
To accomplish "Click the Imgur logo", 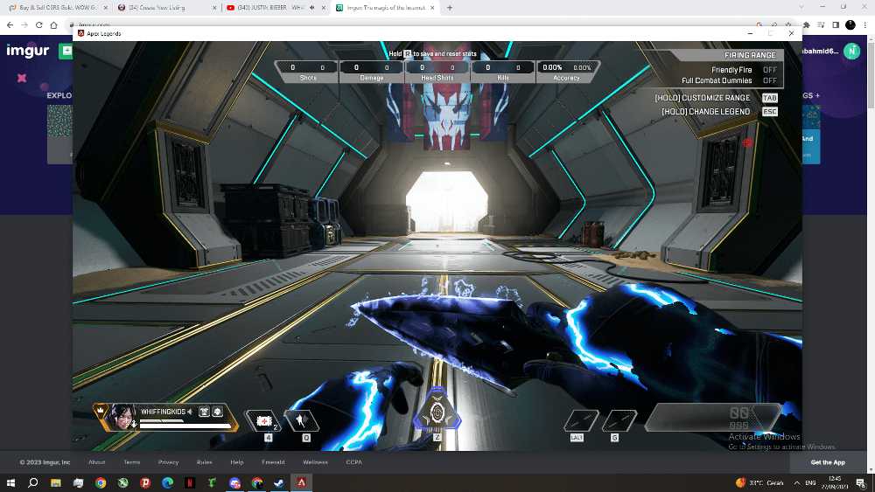I will [x=27, y=51].
